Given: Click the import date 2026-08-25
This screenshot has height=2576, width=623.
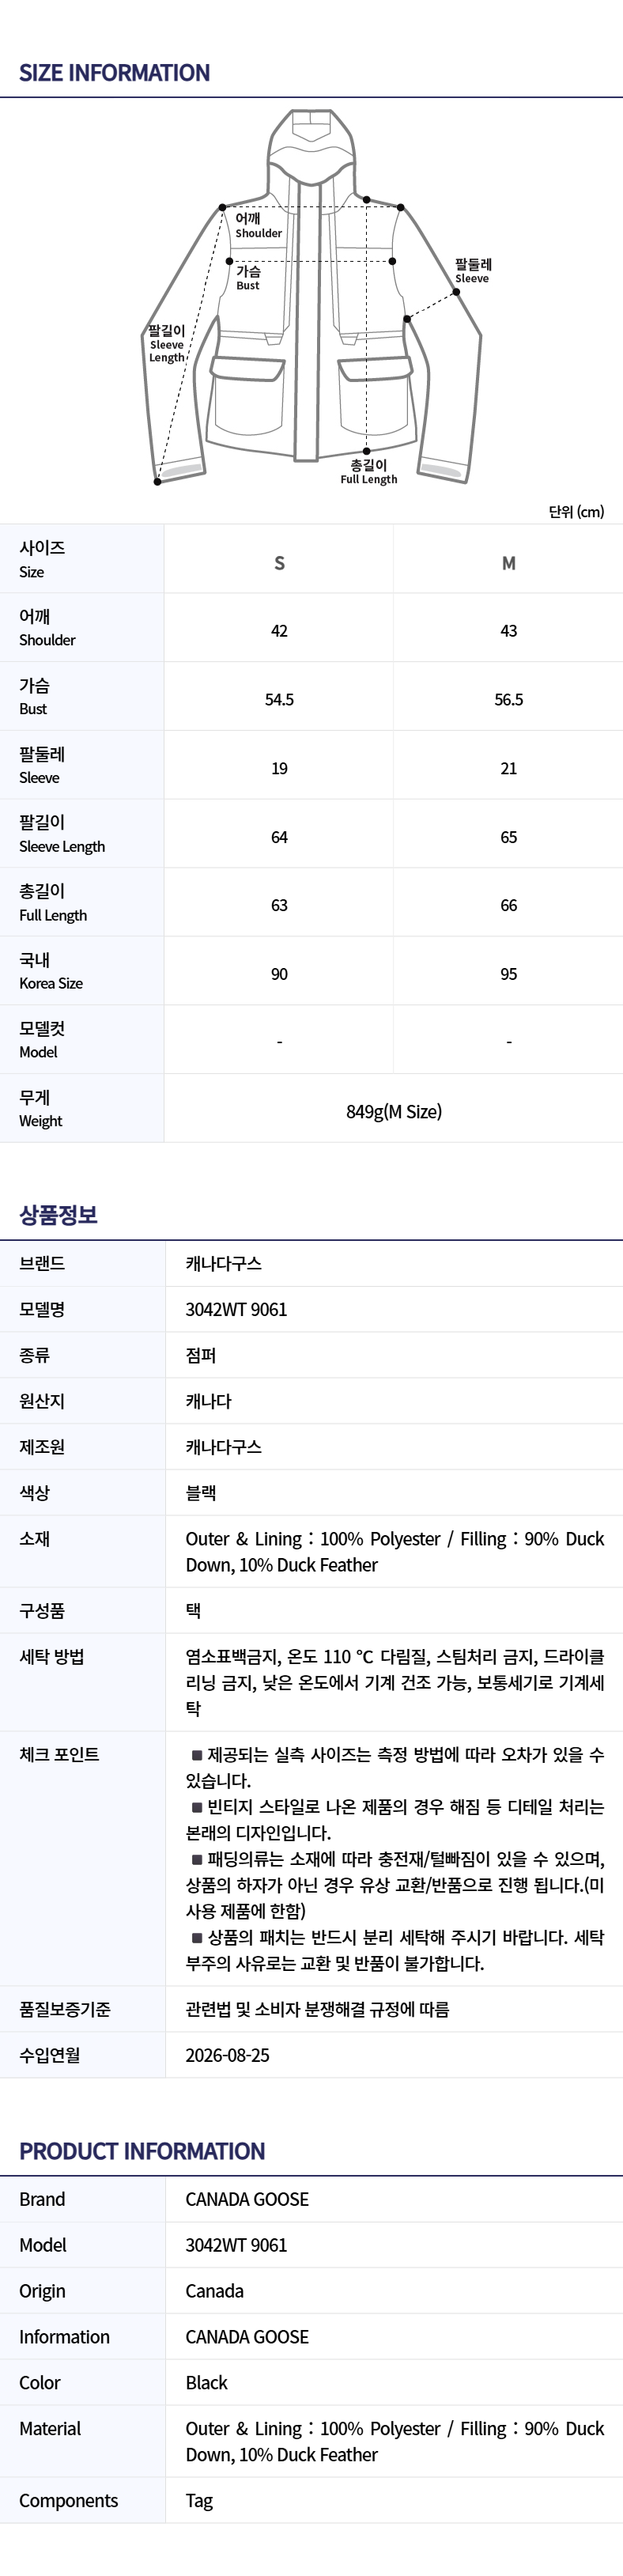Looking at the screenshot, I should coord(227,2056).
